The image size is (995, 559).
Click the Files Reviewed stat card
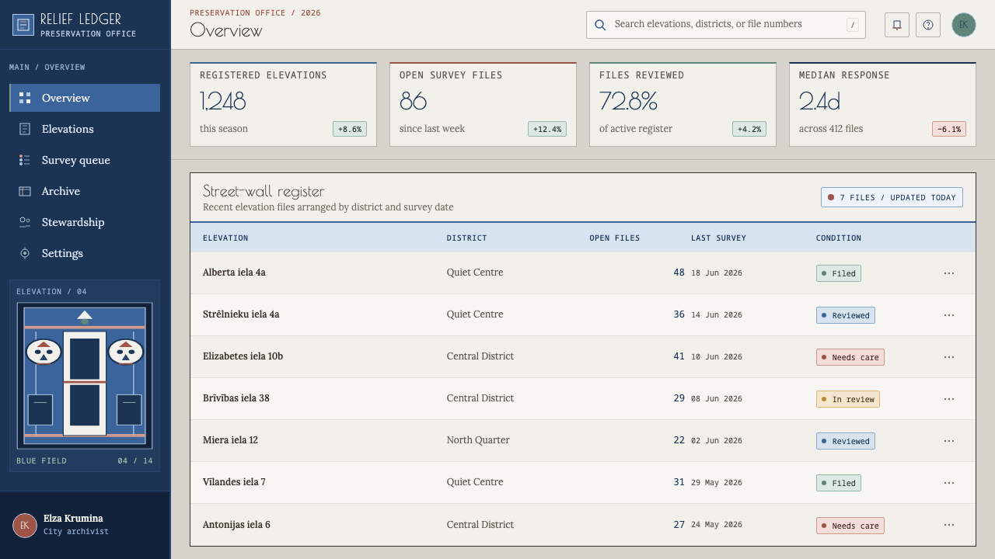click(x=683, y=104)
